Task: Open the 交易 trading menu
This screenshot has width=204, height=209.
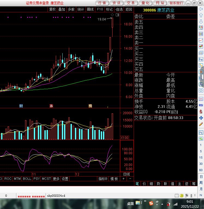Action: click(131, 3)
